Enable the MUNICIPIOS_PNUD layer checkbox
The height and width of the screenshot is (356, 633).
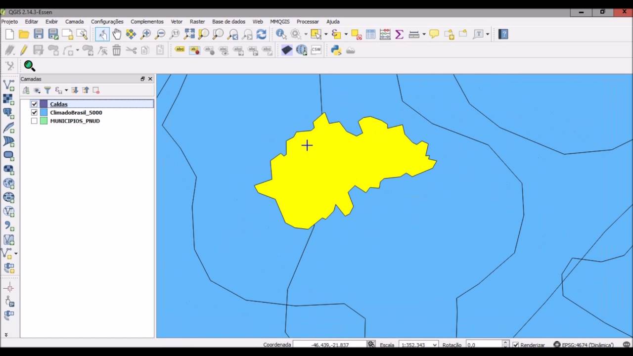(34, 121)
